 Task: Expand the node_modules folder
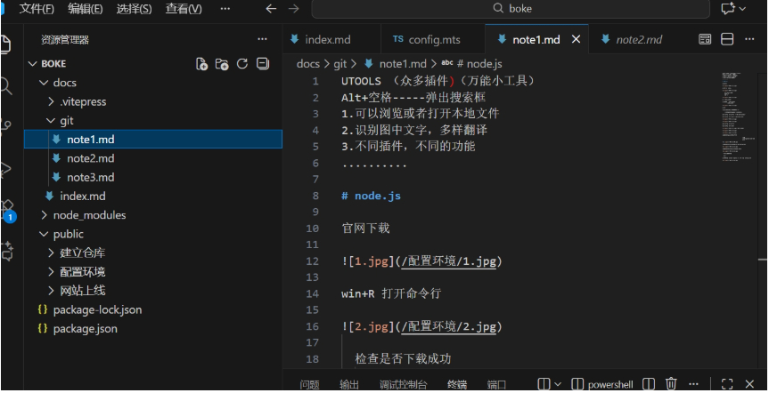45,215
